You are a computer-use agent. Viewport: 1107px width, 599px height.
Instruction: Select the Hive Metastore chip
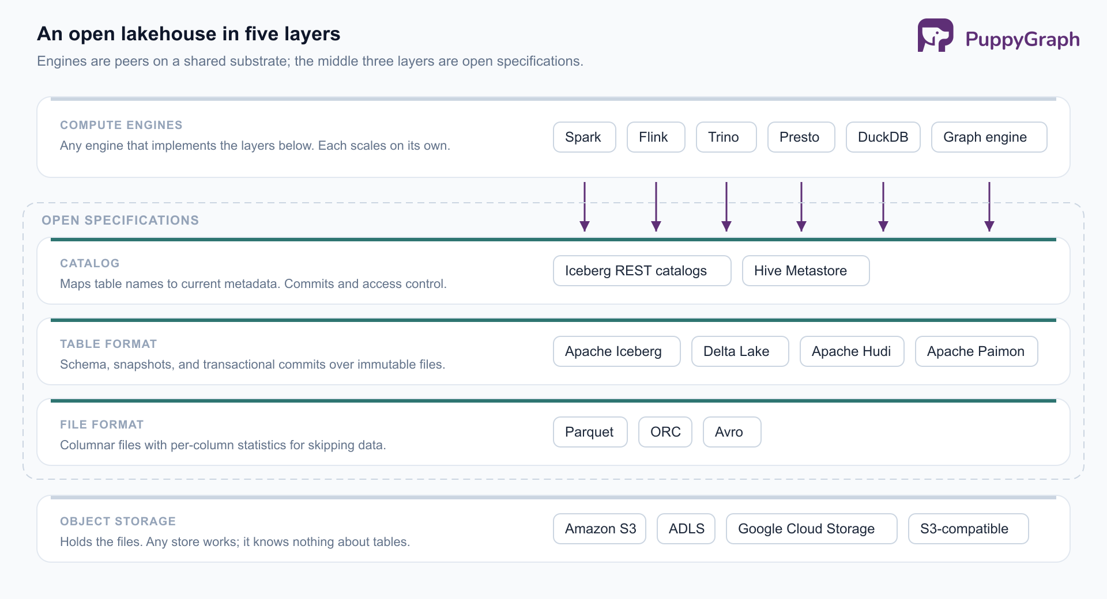806,271
